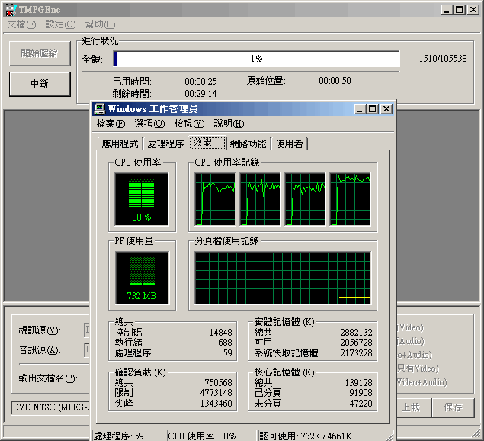Click the 保存 button in TMPGEnc
Image resolution: width=484 pixels, height=441 pixels.
pos(453,407)
